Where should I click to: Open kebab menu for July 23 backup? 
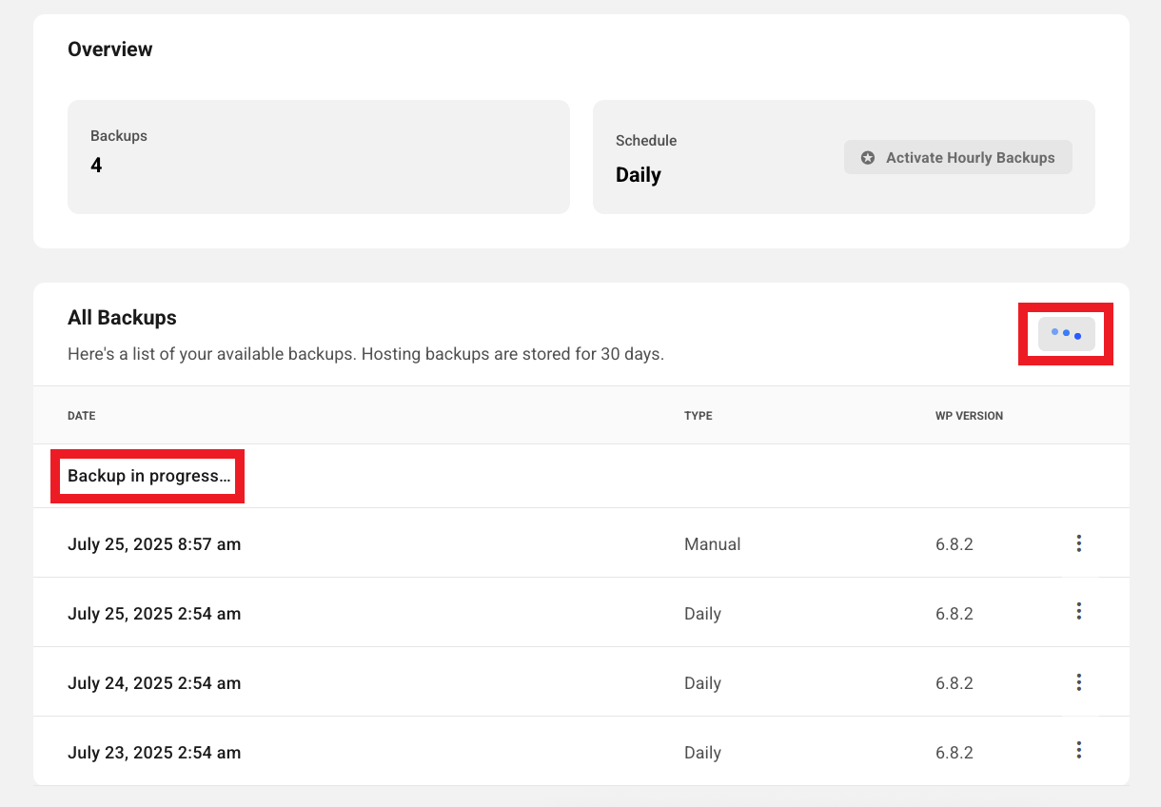pos(1078,750)
